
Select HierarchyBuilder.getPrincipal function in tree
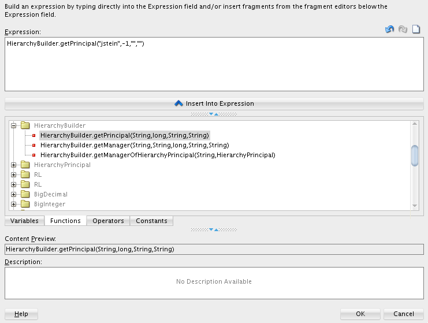[x=124, y=135]
